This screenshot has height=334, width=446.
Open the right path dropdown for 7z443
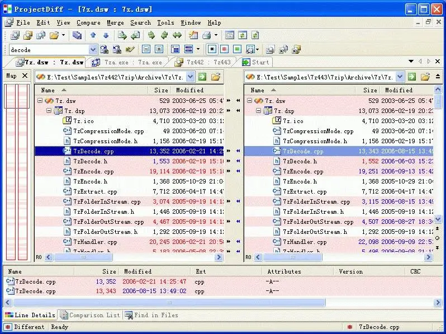pos(400,77)
